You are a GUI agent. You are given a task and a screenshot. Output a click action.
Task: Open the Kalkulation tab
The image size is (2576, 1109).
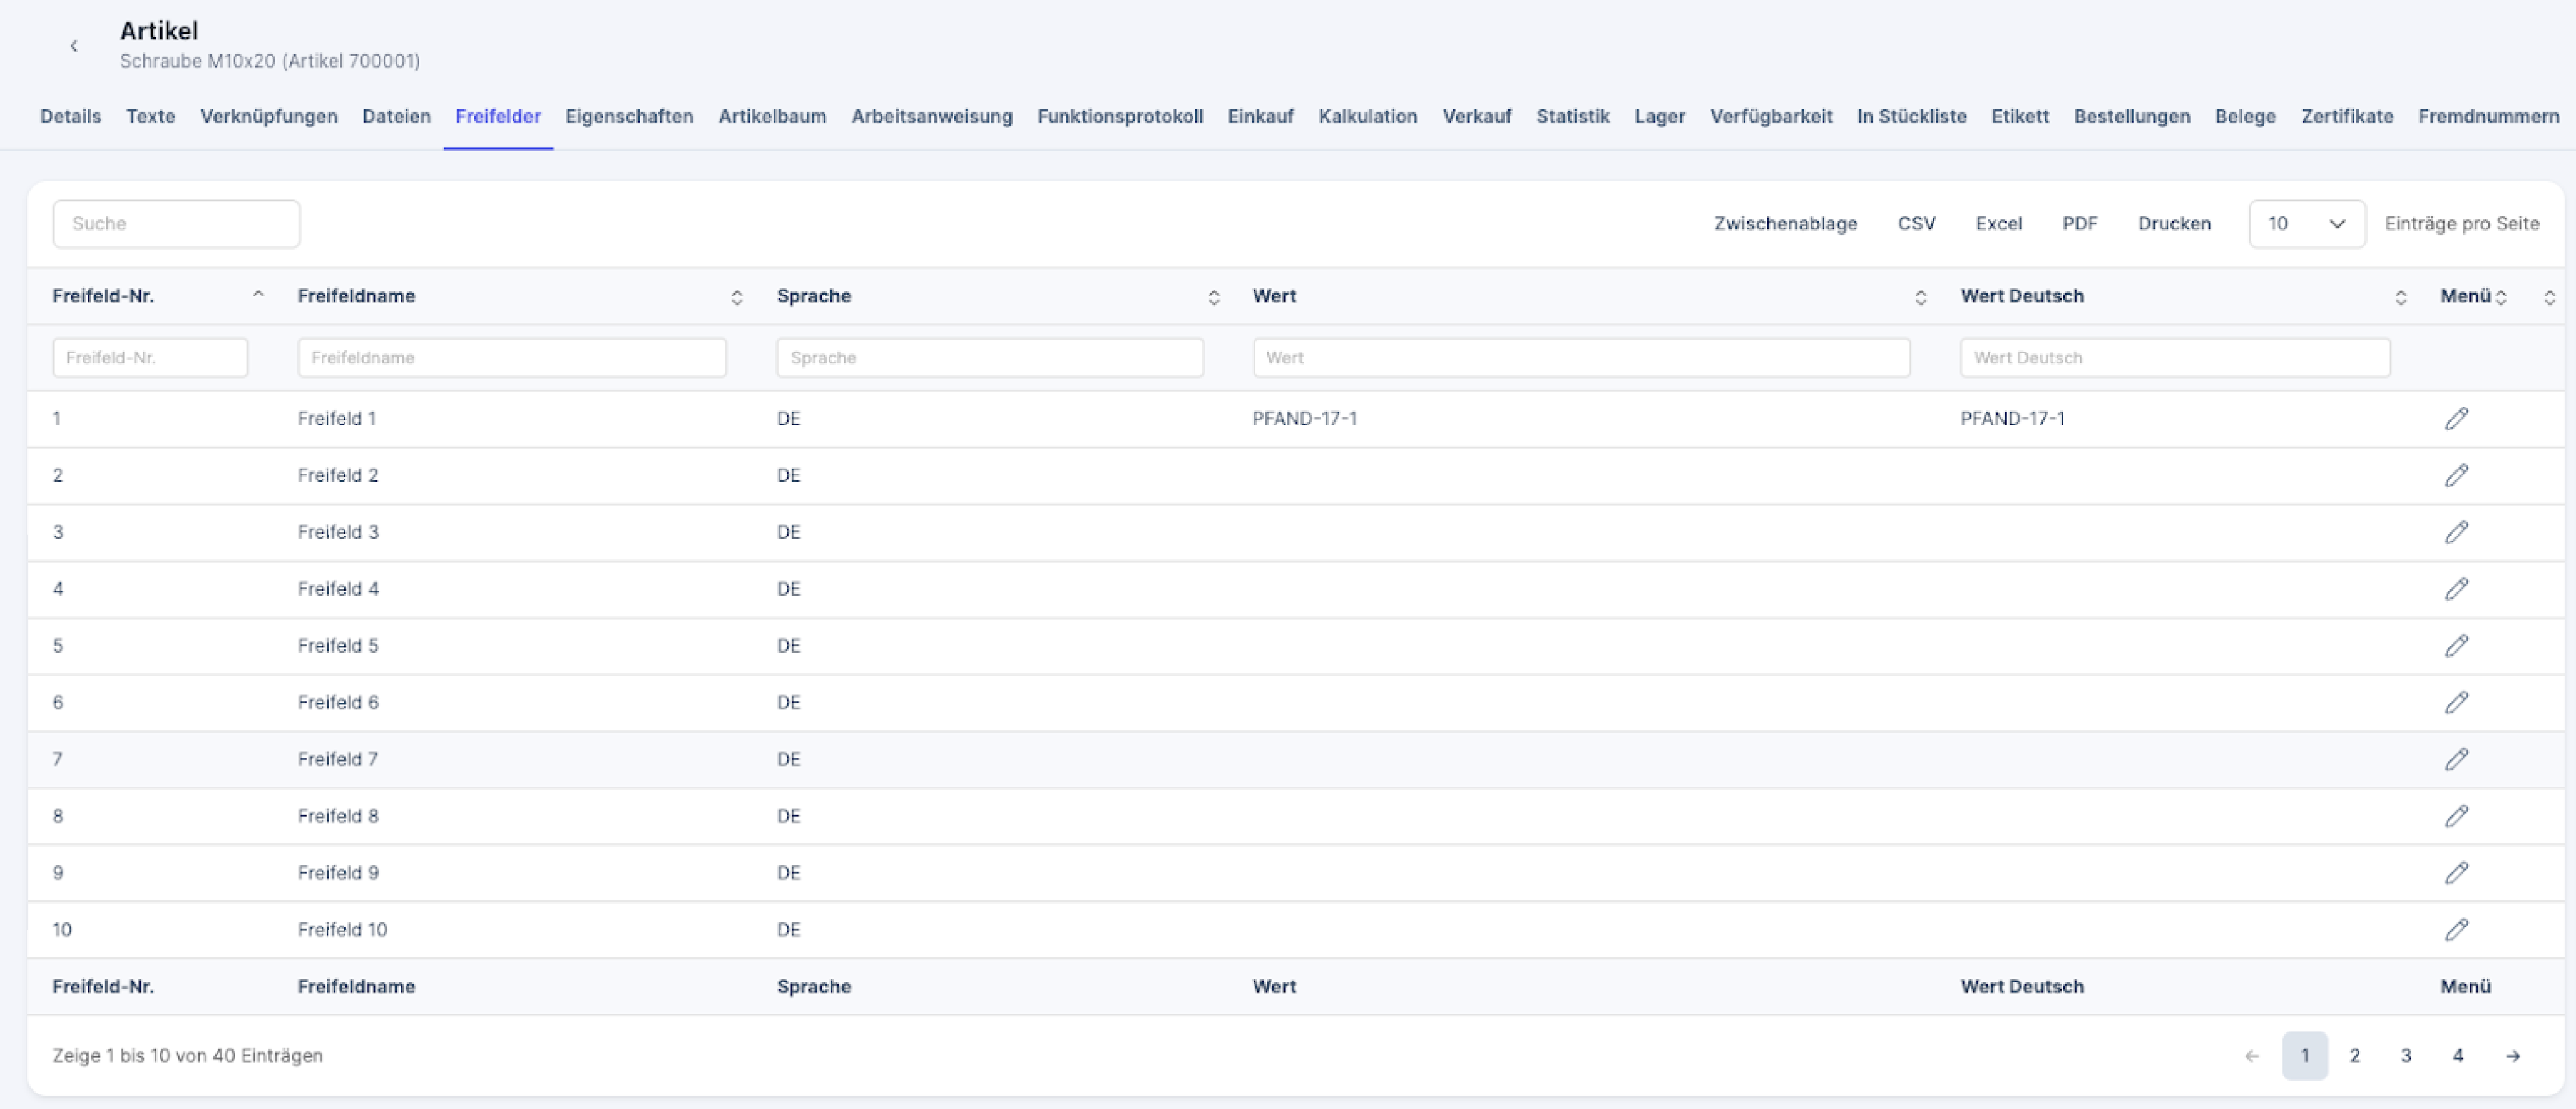coord(1367,116)
